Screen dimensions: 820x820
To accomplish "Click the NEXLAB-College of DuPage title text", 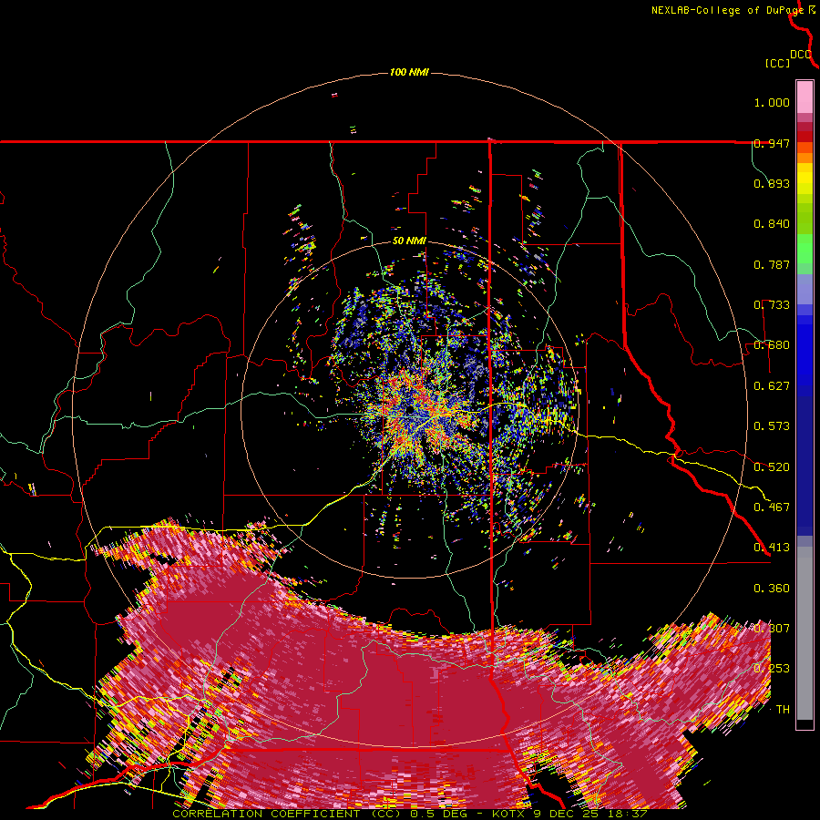I will tap(727, 10).
